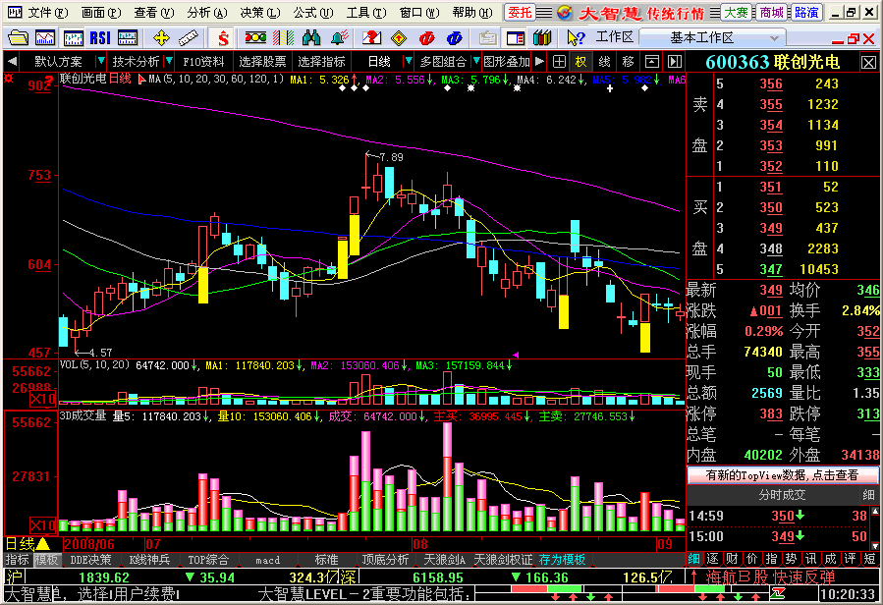Click the 存为模板 button
The image size is (883, 605).
click(x=562, y=560)
